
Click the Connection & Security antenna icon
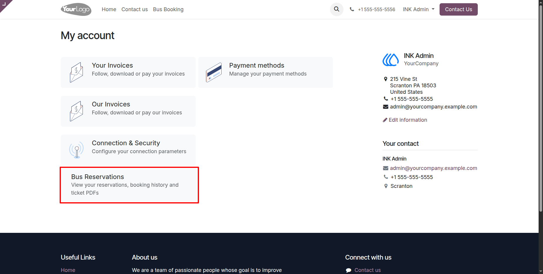[x=76, y=149]
